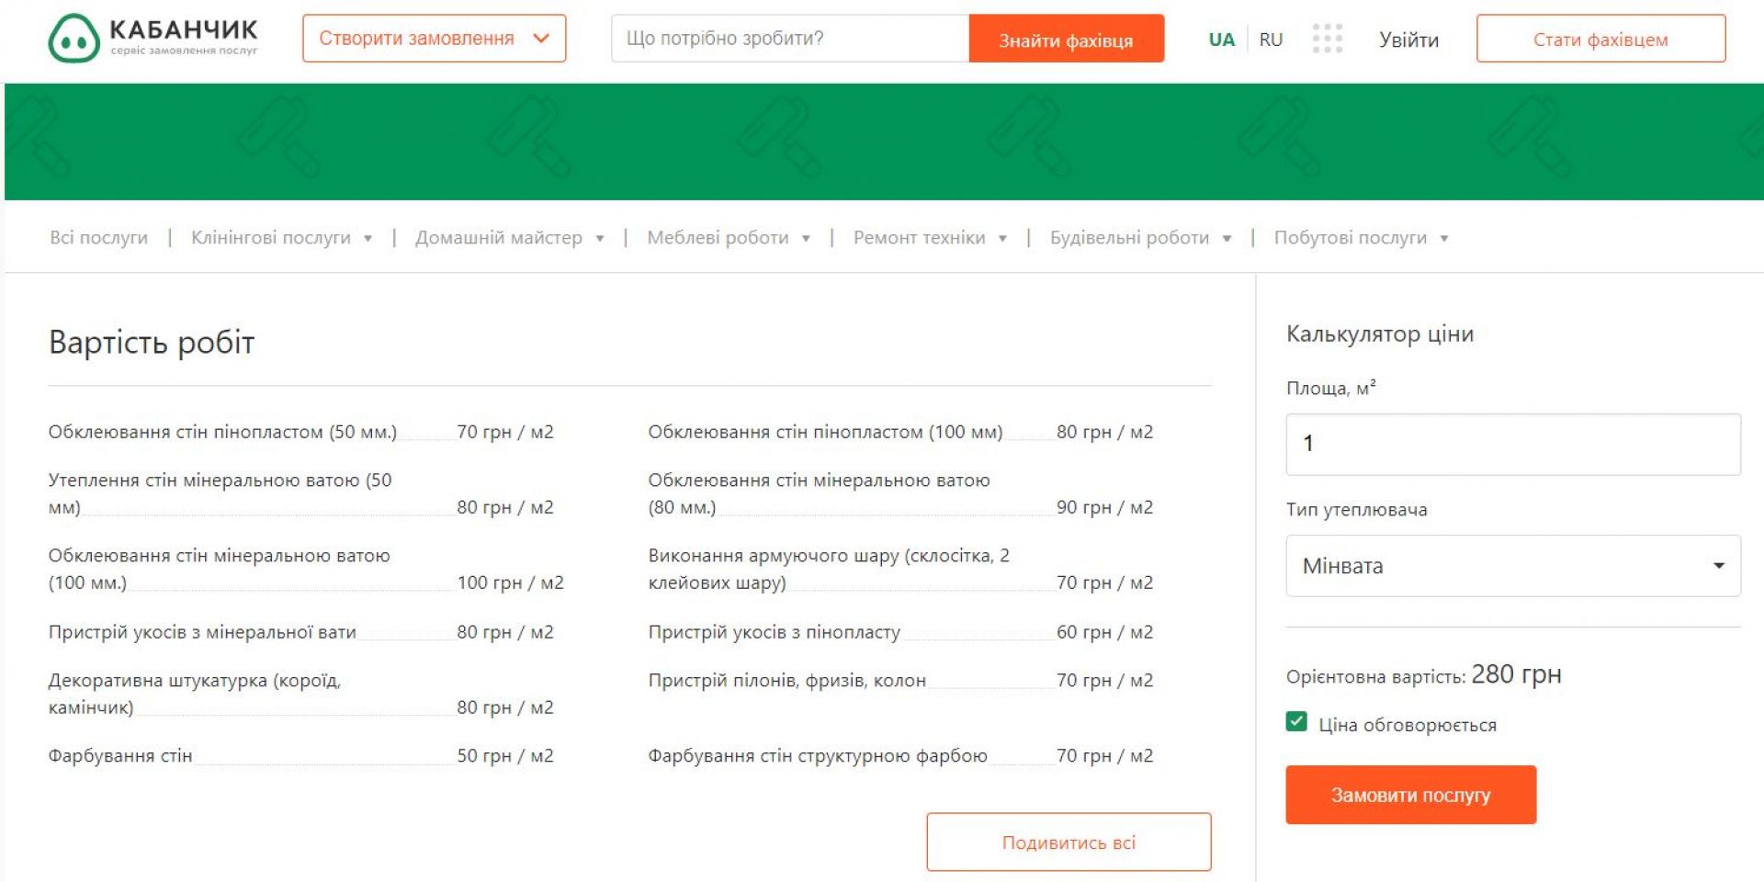1764x882 pixels.
Task: Click the Подивитись всі button
Action: coord(1069,842)
